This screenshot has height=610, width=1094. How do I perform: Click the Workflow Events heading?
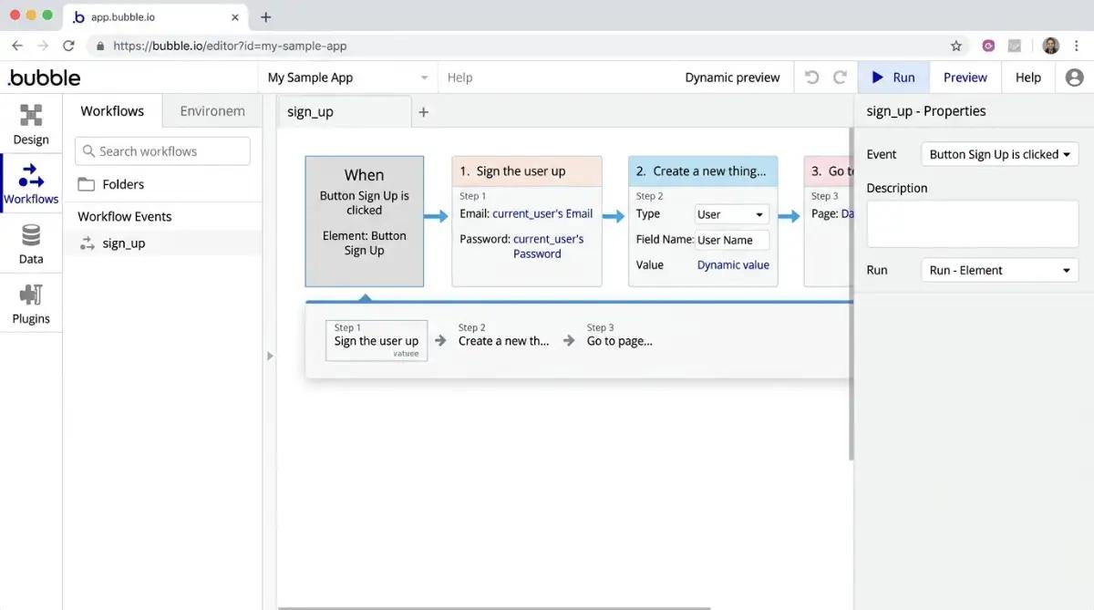tap(125, 216)
